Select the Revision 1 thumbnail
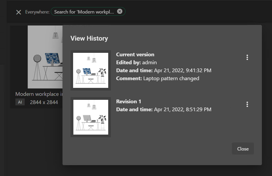 [x=91, y=117]
